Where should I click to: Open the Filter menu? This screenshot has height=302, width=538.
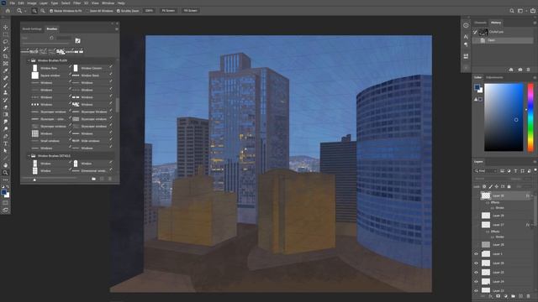click(x=76, y=3)
